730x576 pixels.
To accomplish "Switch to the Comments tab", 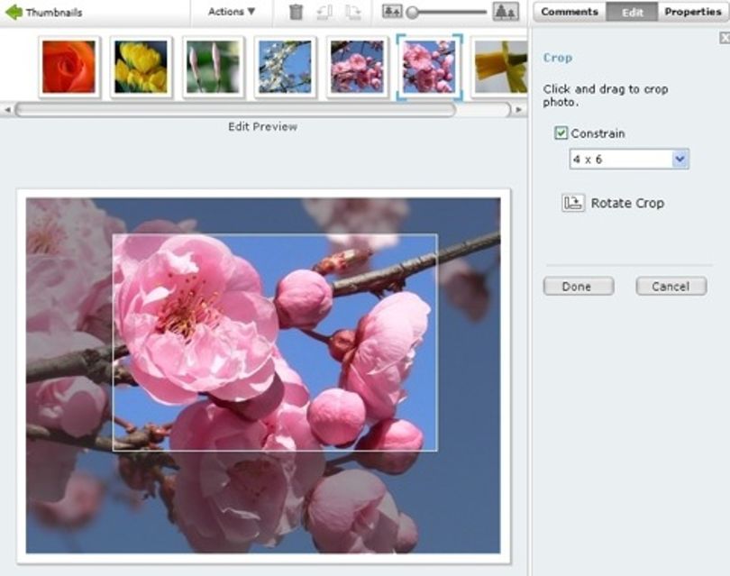I will 570,12.
